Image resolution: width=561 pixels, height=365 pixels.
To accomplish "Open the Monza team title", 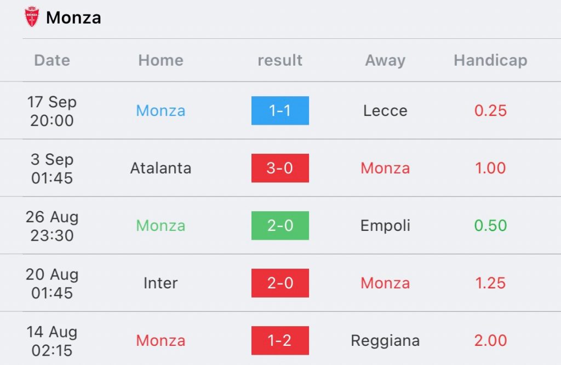I will (x=73, y=18).
